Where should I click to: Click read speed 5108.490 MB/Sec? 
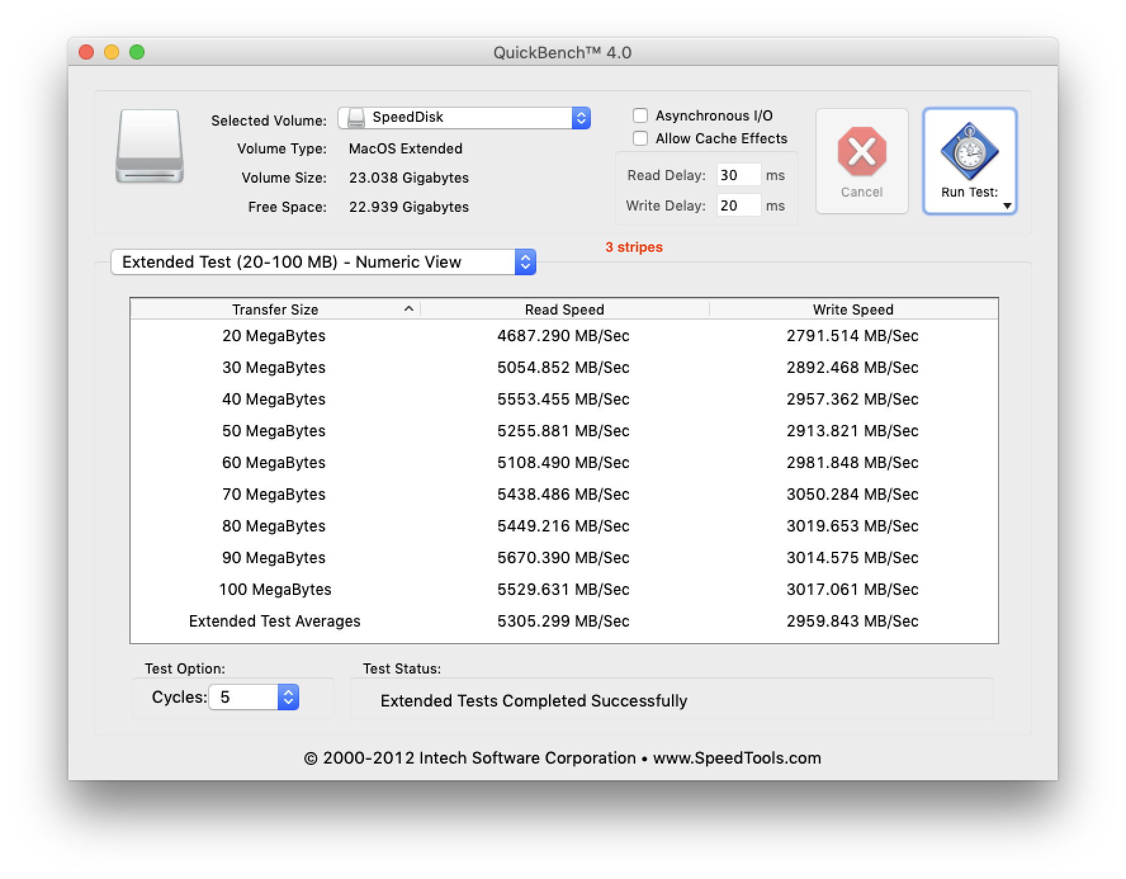pyautogui.click(x=564, y=462)
